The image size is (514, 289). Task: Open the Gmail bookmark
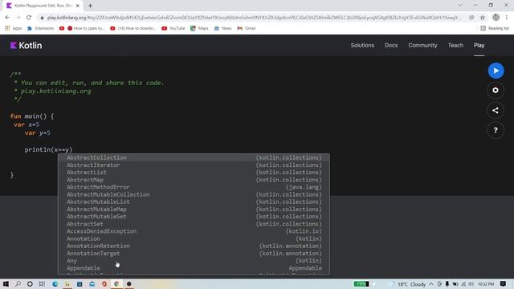(247, 29)
